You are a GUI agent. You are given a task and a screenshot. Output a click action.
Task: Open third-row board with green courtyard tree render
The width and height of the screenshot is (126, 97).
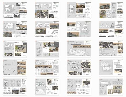coord(15,49)
